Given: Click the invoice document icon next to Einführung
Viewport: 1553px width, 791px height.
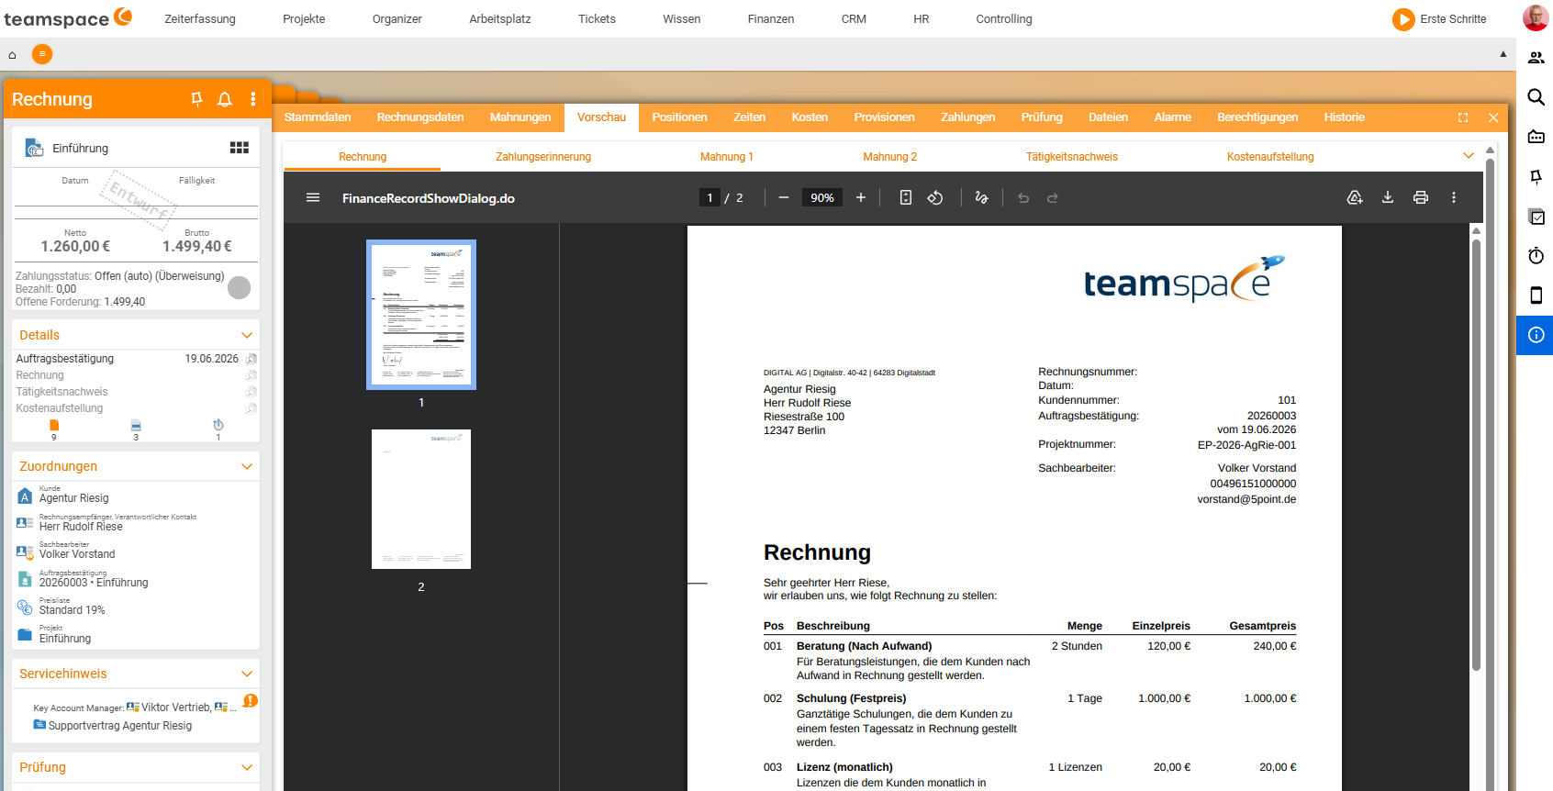Looking at the screenshot, I should point(34,148).
